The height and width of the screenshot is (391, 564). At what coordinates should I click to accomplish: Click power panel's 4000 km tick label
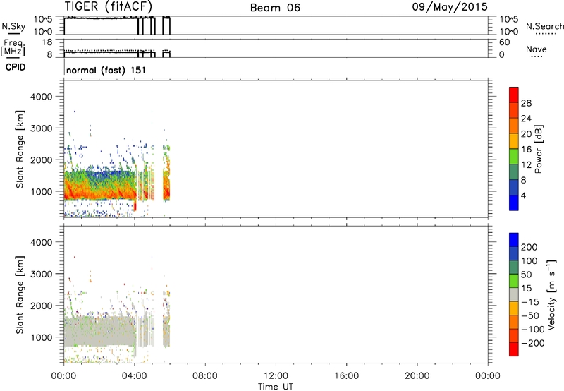42,97
